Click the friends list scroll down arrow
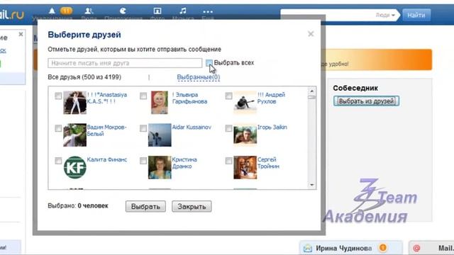 tap(312, 185)
